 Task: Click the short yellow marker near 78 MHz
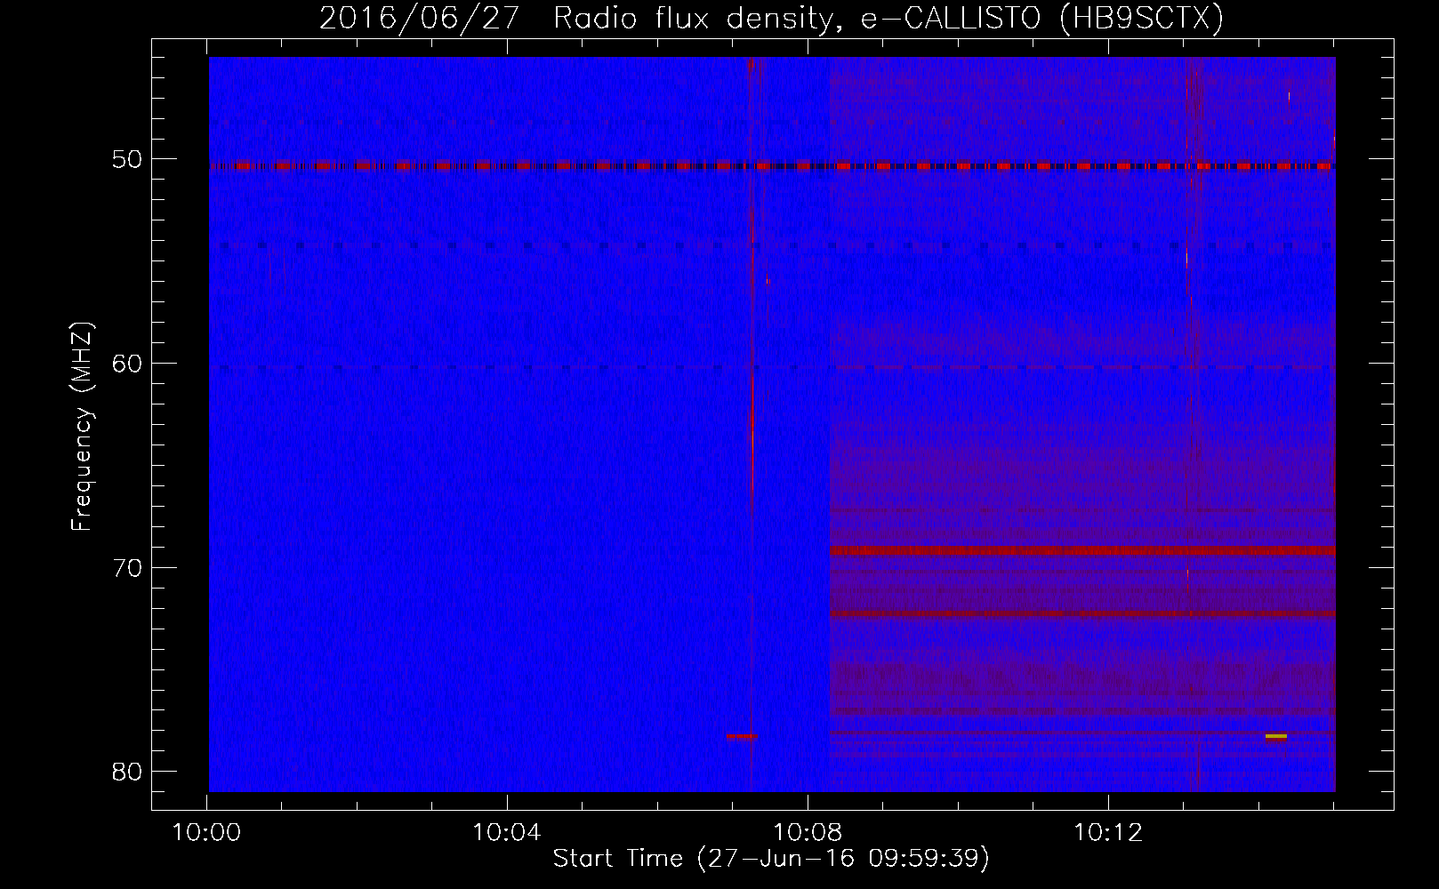coord(1276,736)
